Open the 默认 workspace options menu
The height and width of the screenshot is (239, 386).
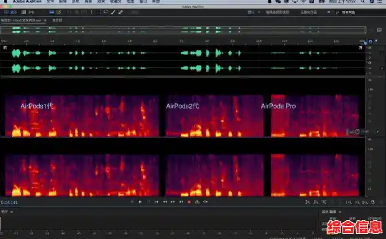(x=259, y=12)
